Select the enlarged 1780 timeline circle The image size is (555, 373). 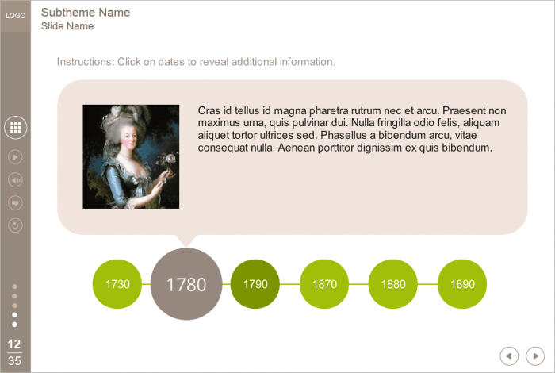[186, 283]
